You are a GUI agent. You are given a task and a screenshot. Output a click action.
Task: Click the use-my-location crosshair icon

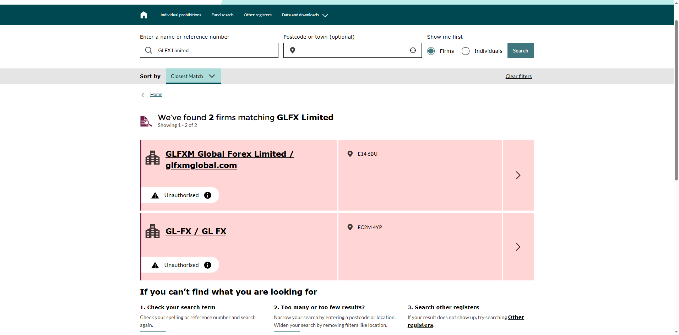pyautogui.click(x=413, y=50)
